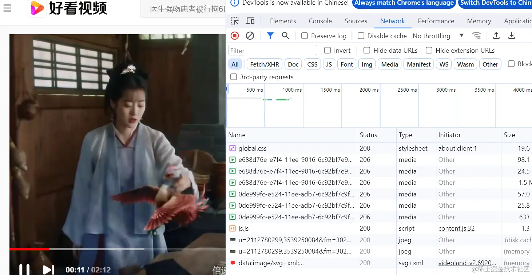The height and width of the screenshot is (275, 532).
Task: Click Switch DevTools to Chinese button
Action: [x=495, y=3]
